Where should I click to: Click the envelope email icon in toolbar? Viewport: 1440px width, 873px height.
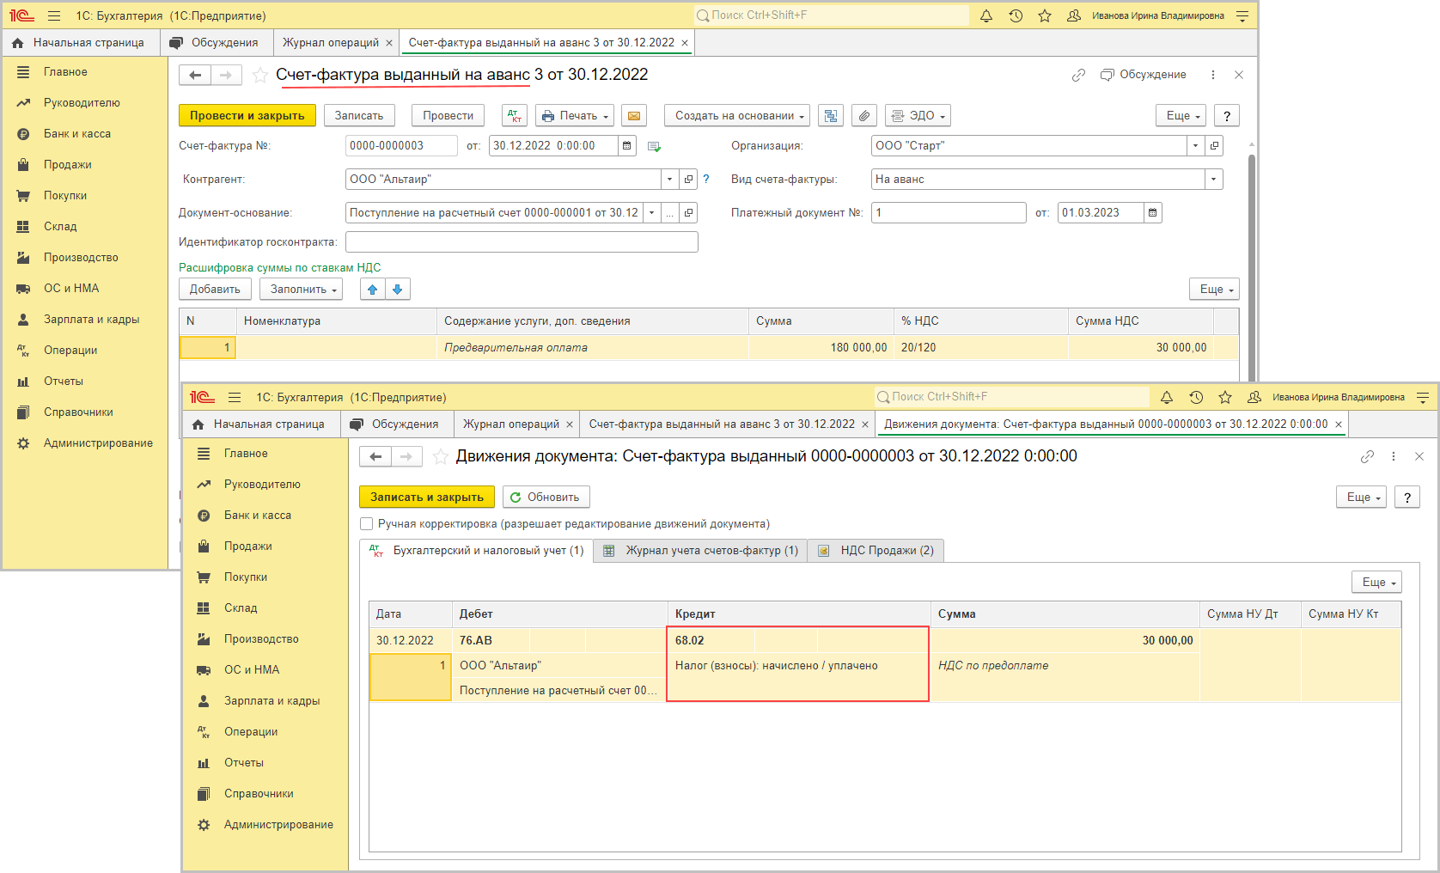[634, 116]
